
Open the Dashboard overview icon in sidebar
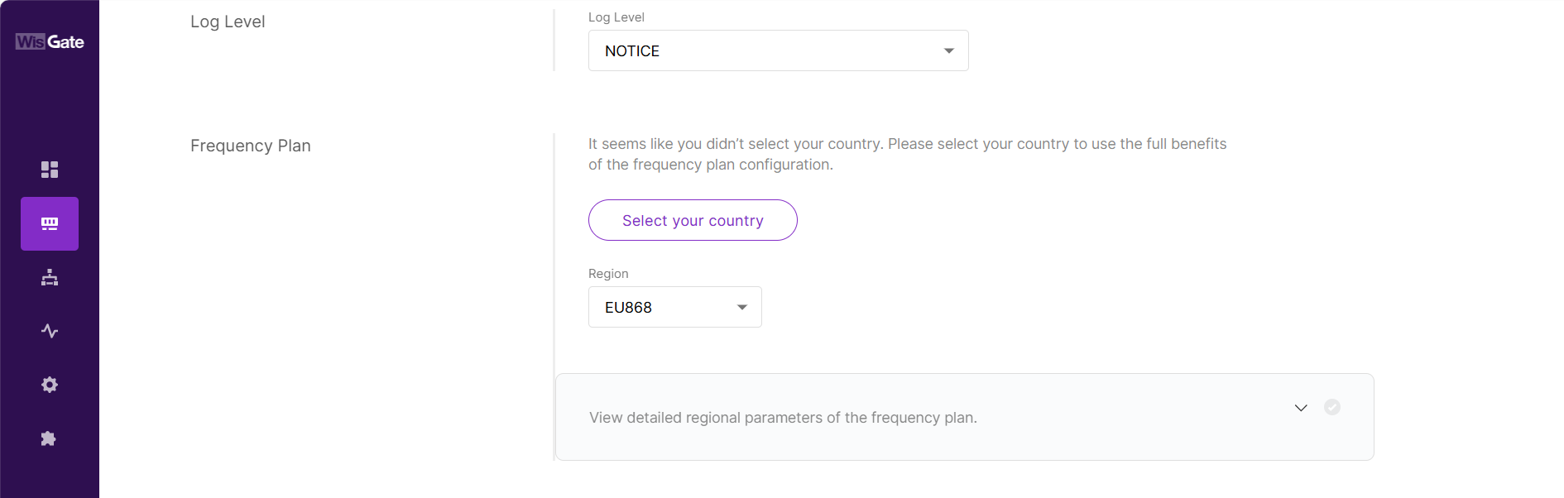pos(50,169)
